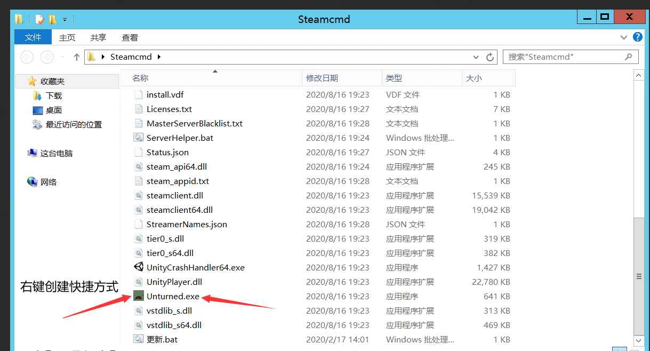Select the UnityPlayer.dll file icon
Viewport: 650px width, 351px height.
(x=139, y=282)
